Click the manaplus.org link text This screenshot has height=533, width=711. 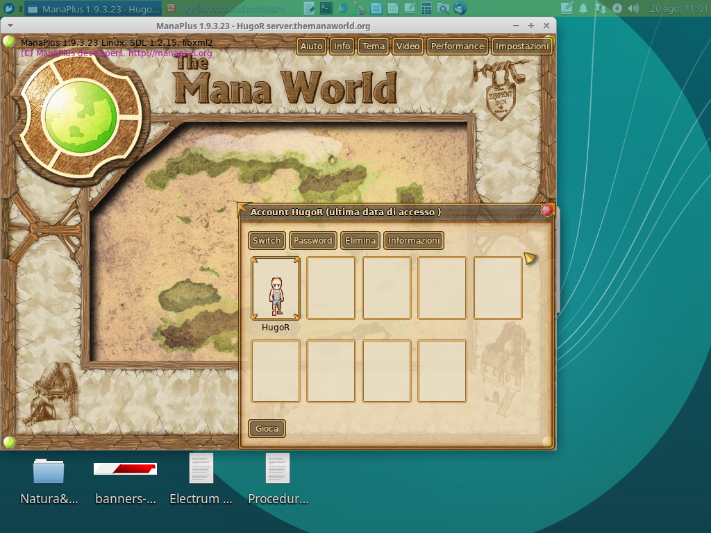170,53
